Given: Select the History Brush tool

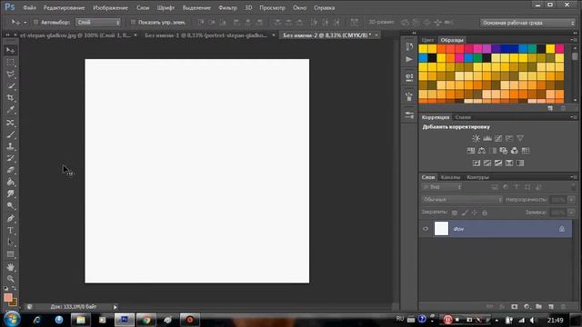Looking at the screenshot, I should pyautogui.click(x=10, y=158).
